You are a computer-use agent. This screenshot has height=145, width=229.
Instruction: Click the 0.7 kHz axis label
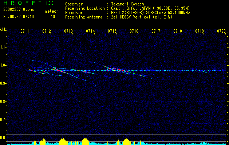(x=3, y=120)
